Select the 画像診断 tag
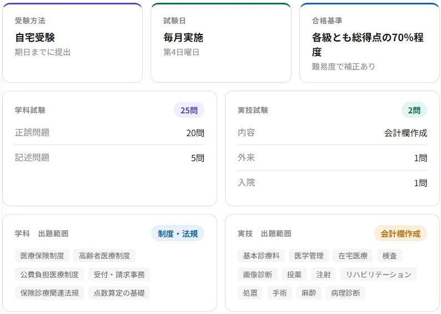This screenshot has height=314, width=441. pyautogui.click(x=258, y=275)
